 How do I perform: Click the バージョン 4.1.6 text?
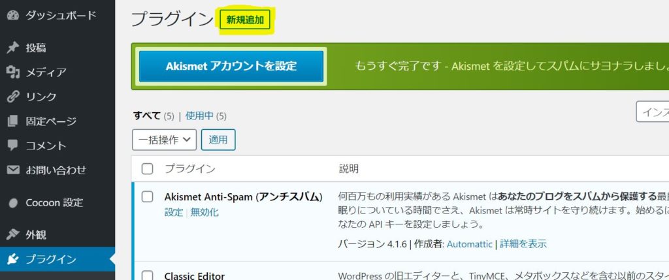[372, 244]
